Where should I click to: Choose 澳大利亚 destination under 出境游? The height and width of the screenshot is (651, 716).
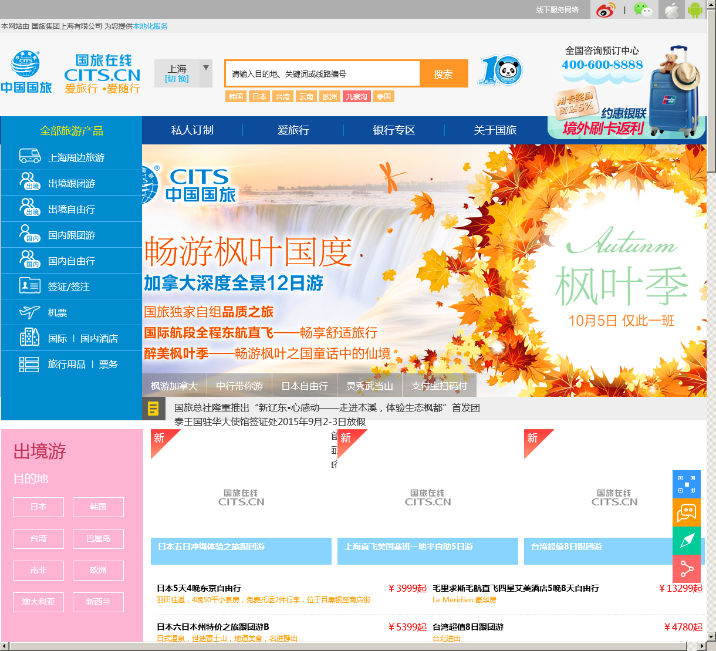38,602
